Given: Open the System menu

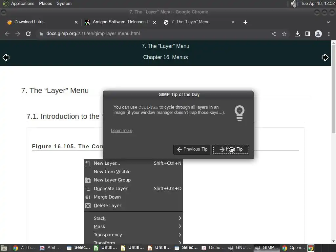Looking at the screenshot, I should (x=64, y=3).
